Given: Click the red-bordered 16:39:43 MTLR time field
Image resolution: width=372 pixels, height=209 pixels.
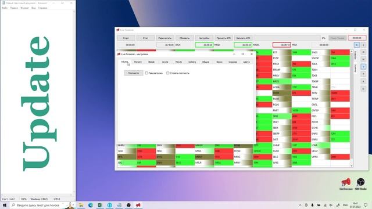Looking at the screenshot, I should coord(281,45).
